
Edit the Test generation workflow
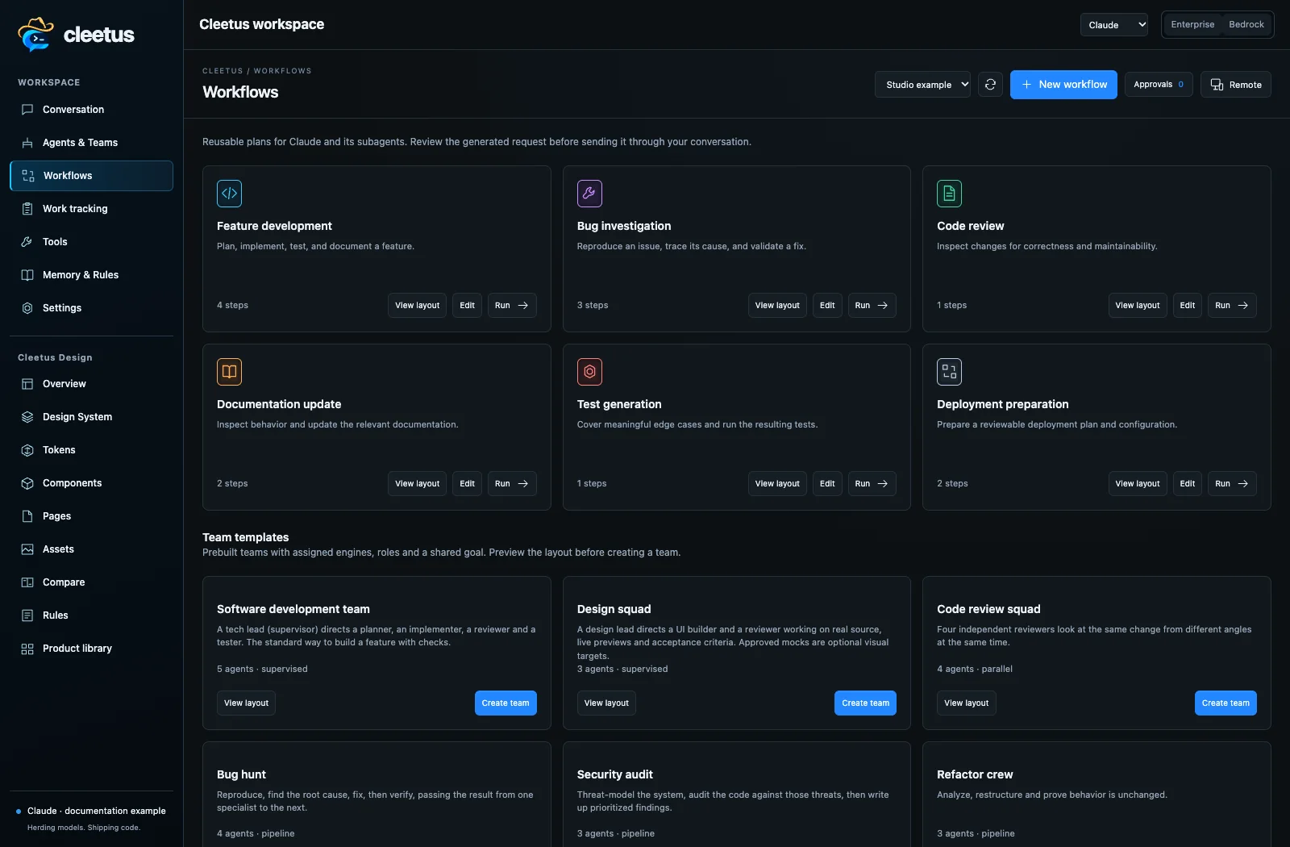(x=827, y=484)
